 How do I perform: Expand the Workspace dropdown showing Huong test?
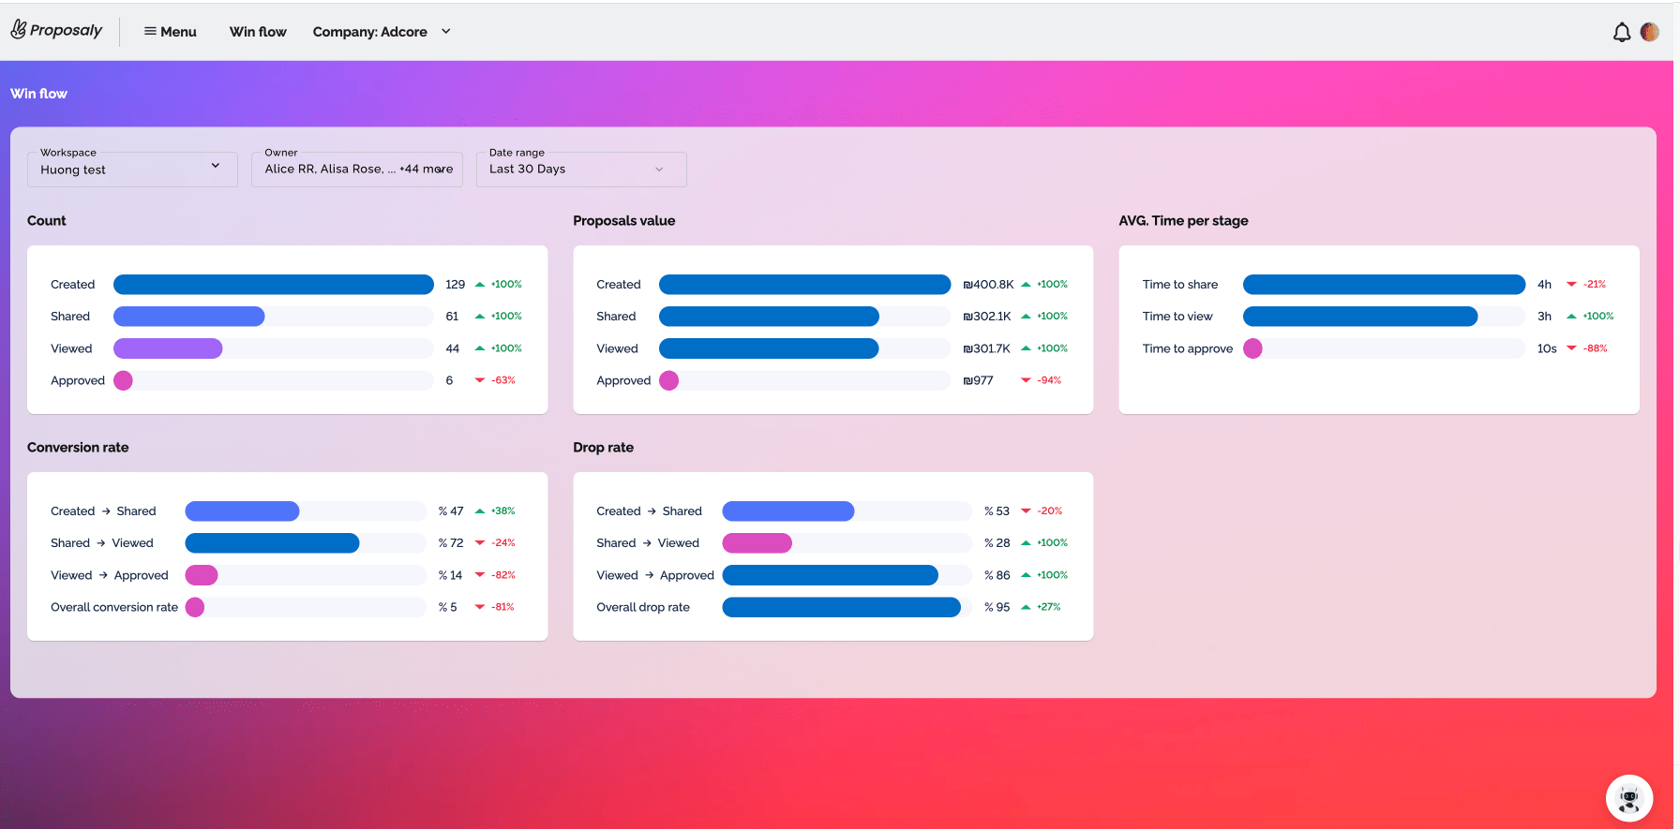tap(132, 169)
